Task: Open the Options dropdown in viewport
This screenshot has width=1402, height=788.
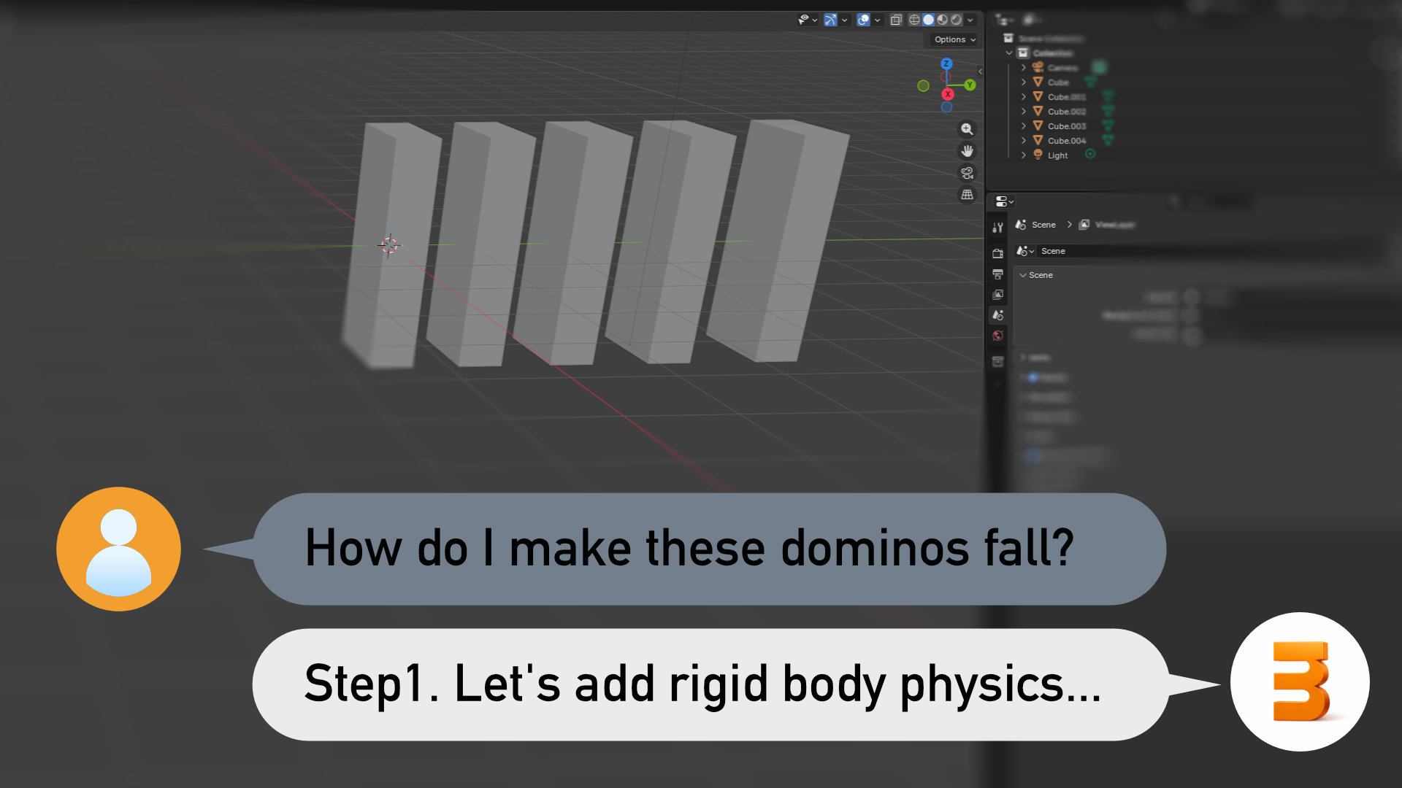Action: [954, 39]
